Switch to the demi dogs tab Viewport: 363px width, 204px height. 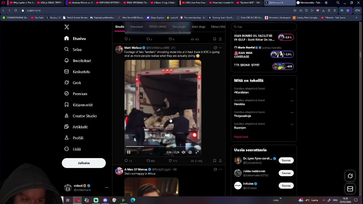[199, 27]
